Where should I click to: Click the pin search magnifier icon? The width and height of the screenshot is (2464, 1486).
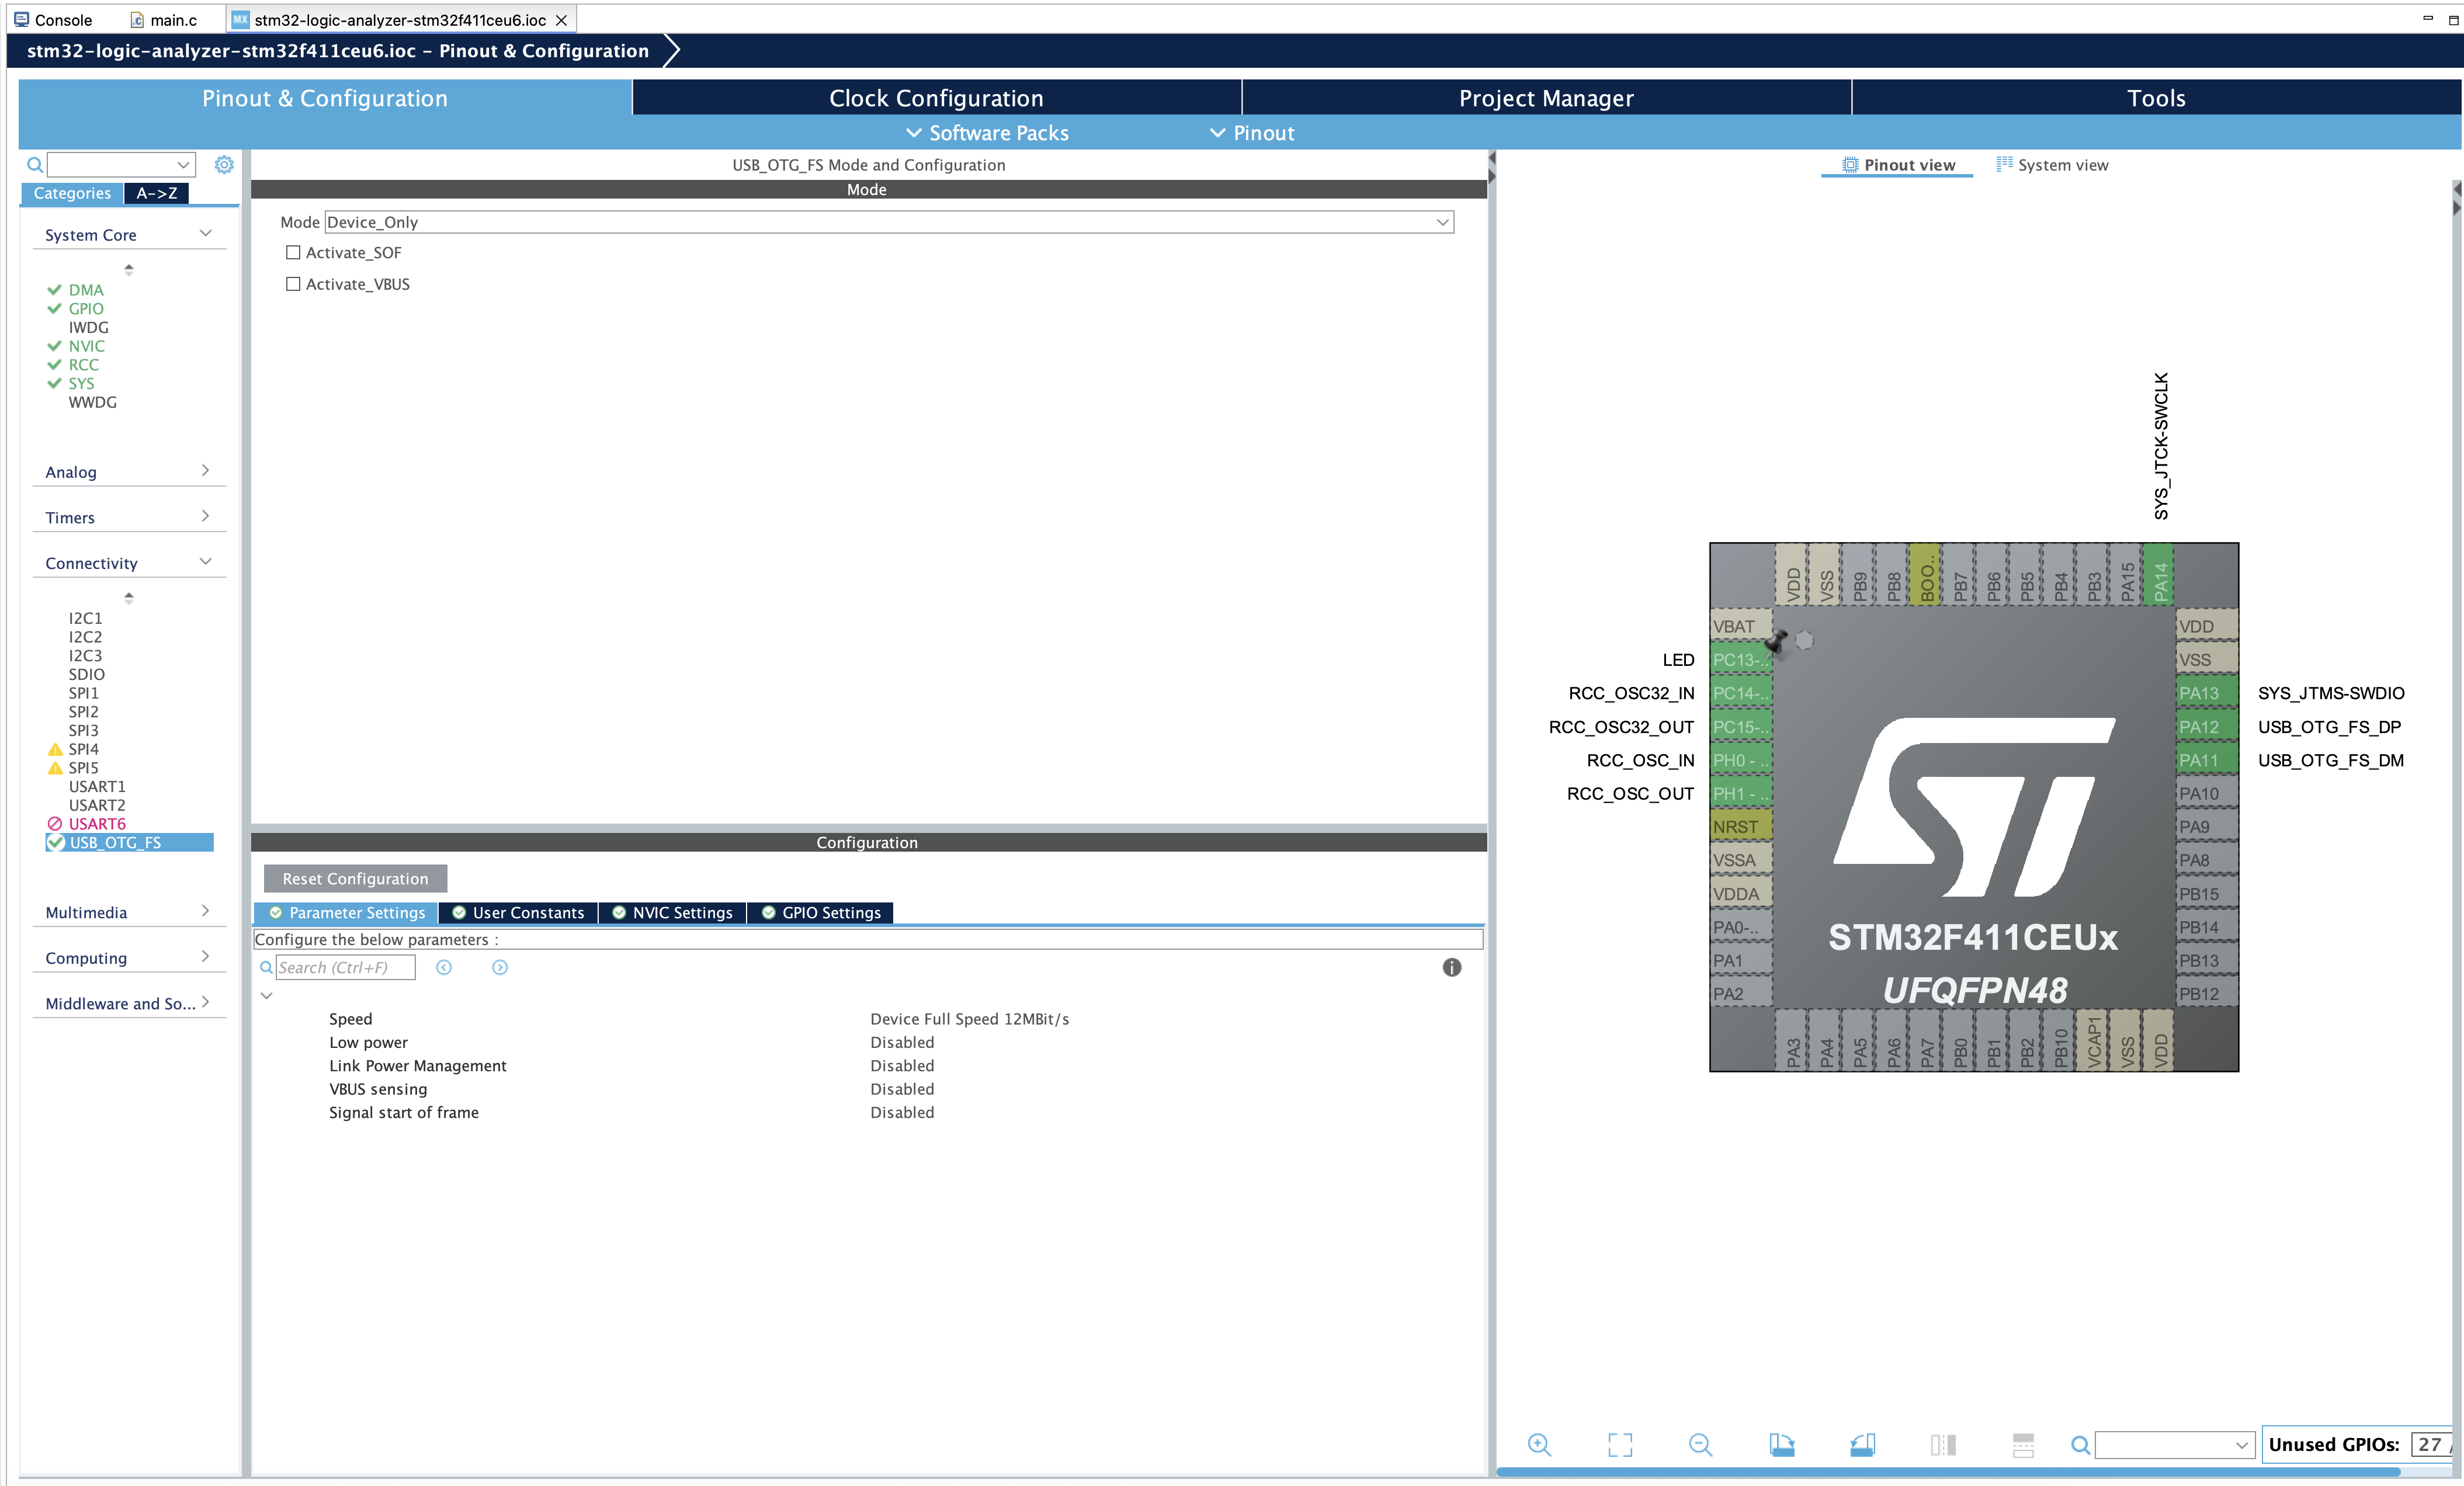tap(2080, 1444)
